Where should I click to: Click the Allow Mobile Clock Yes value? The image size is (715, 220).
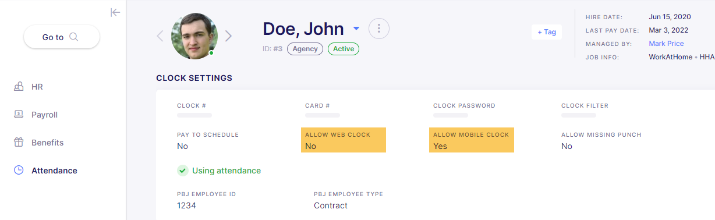440,146
